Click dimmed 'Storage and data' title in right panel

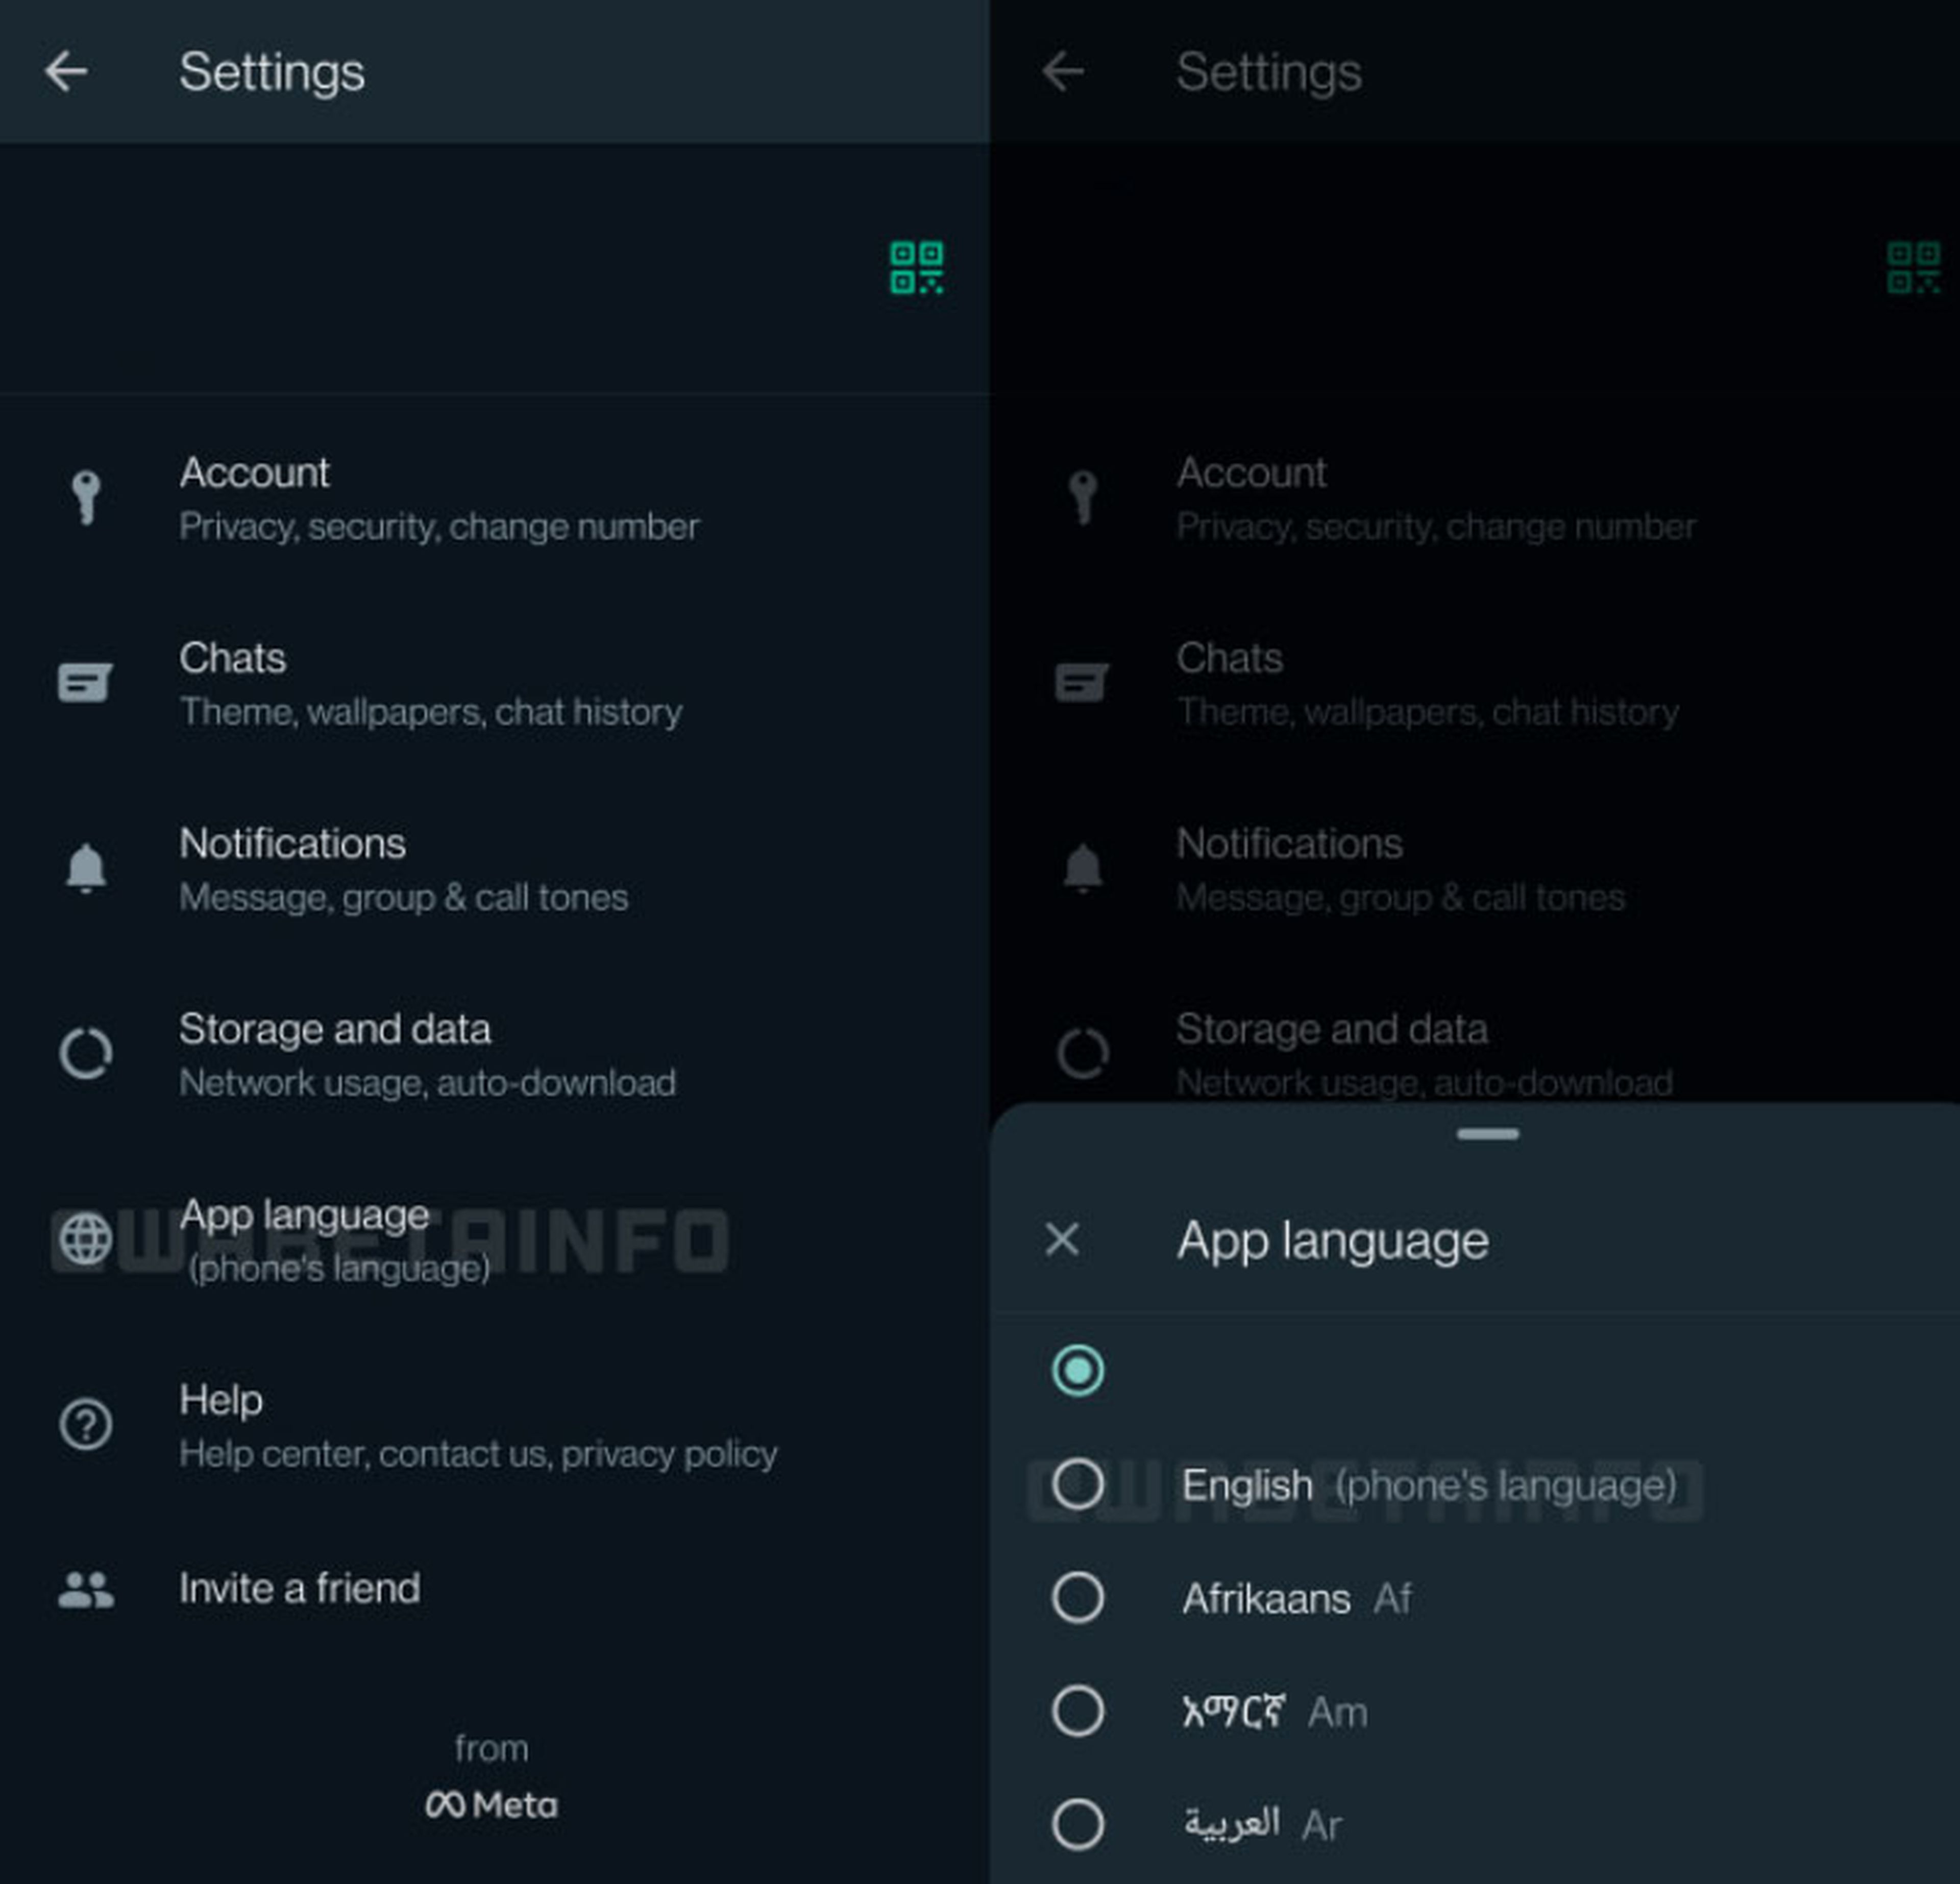[x=1332, y=1029]
